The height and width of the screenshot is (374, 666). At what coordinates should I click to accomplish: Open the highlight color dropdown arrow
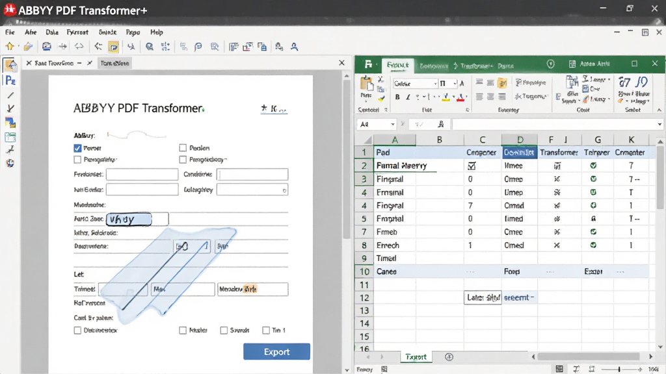(453, 97)
